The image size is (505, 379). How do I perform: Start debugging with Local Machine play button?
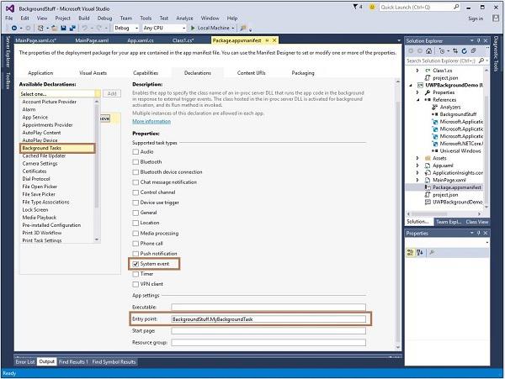pyautogui.click(x=191, y=28)
